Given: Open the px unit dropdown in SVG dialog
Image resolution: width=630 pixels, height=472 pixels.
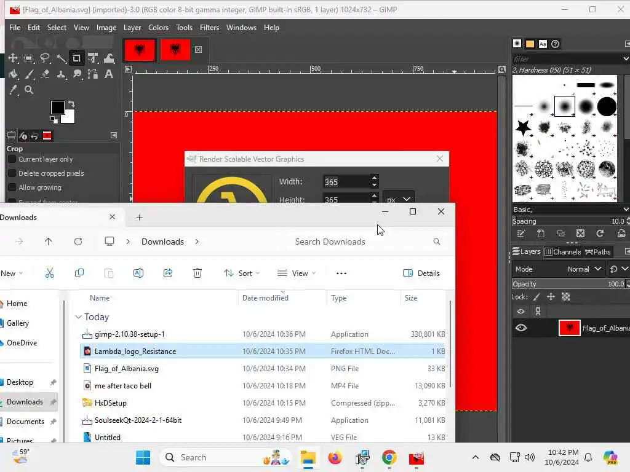Looking at the screenshot, I should click(398, 199).
